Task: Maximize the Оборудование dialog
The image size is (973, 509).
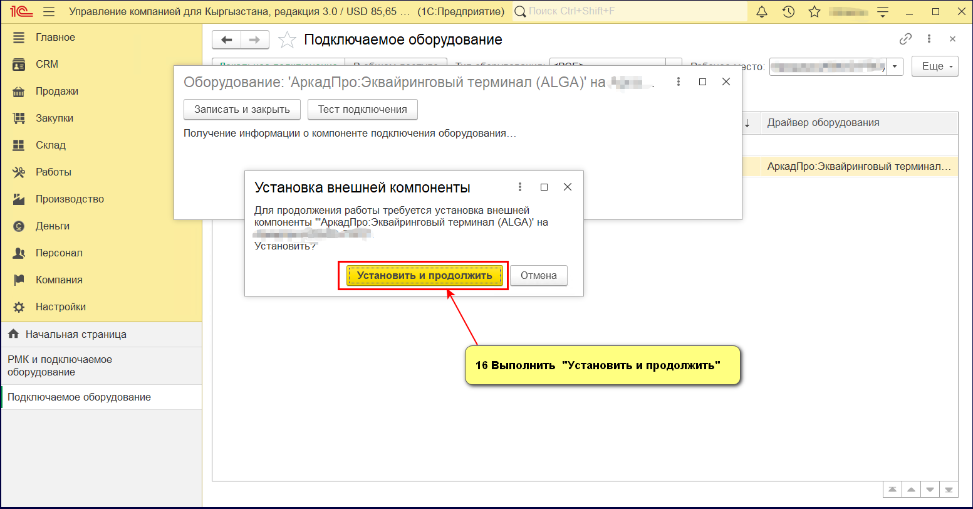Action: tap(702, 82)
